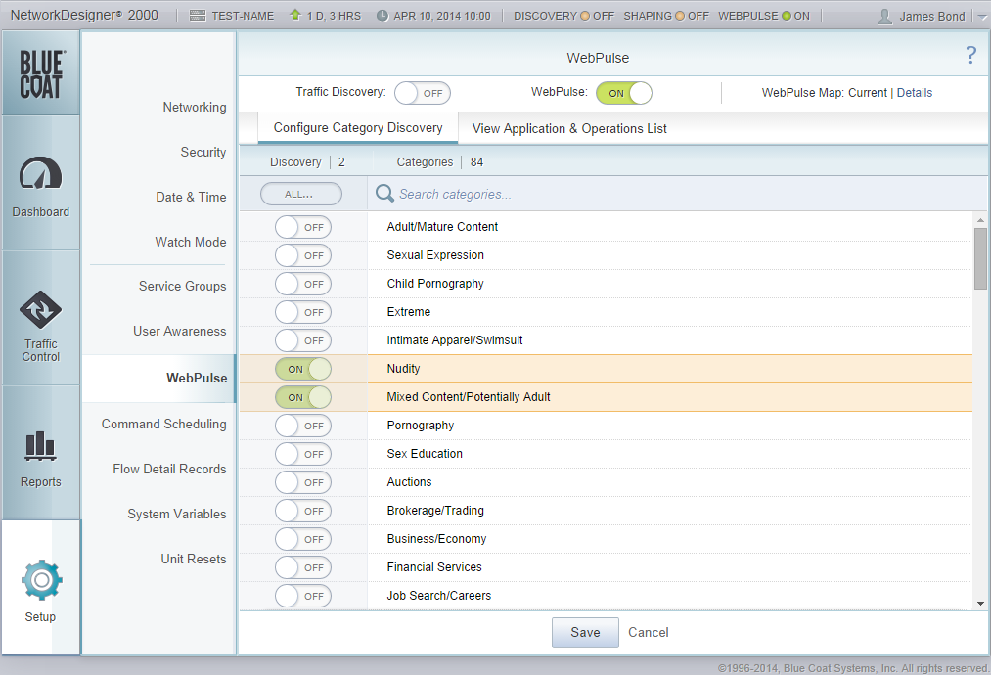
Task: Disable Mixed Content/Potentially Adult discovery
Action: (302, 397)
